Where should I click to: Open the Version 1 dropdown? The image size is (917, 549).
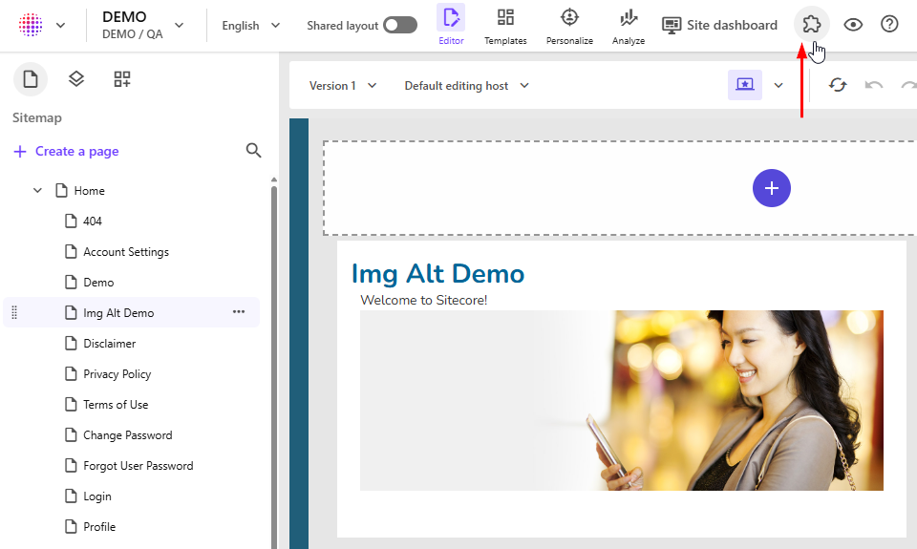[x=343, y=86]
